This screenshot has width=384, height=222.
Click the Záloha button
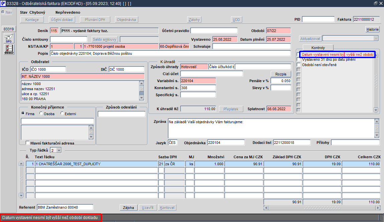click(129, 208)
